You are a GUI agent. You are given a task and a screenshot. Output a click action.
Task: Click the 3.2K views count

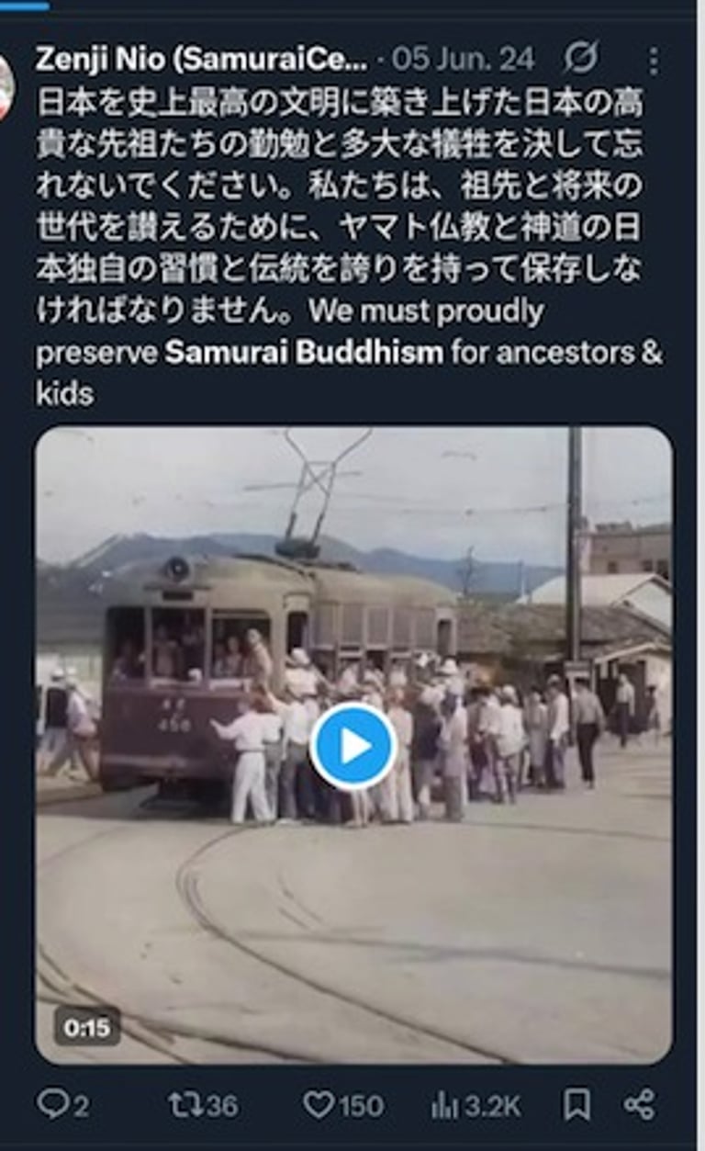[x=492, y=1106]
